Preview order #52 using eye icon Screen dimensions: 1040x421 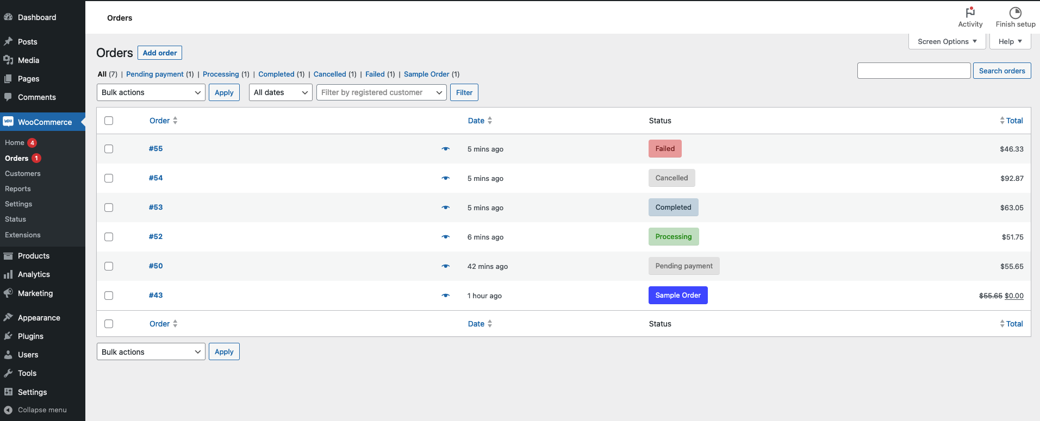[x=446, y=237]
